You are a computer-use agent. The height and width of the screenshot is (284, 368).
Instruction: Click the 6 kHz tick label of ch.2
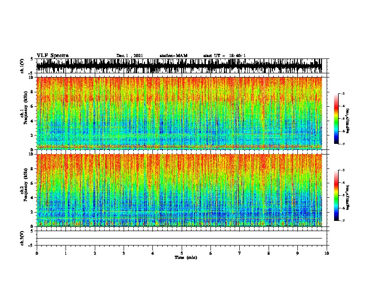click(33, 183)
